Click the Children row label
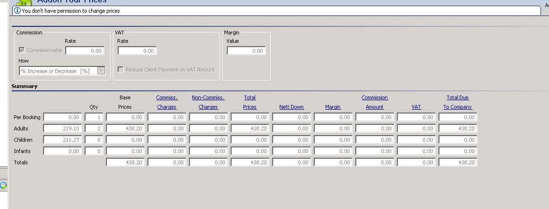The image size is (549, 209). [x=23, y=139]
